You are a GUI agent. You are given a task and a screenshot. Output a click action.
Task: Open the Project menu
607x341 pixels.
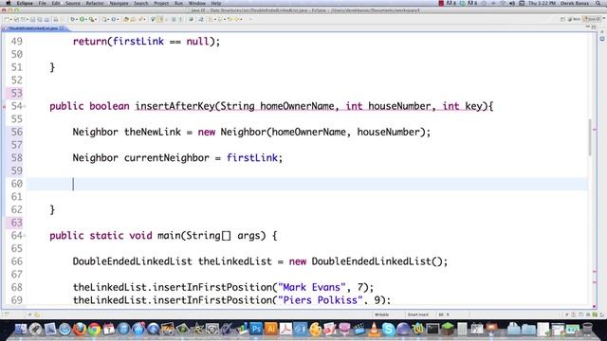(x=161, y=3)
